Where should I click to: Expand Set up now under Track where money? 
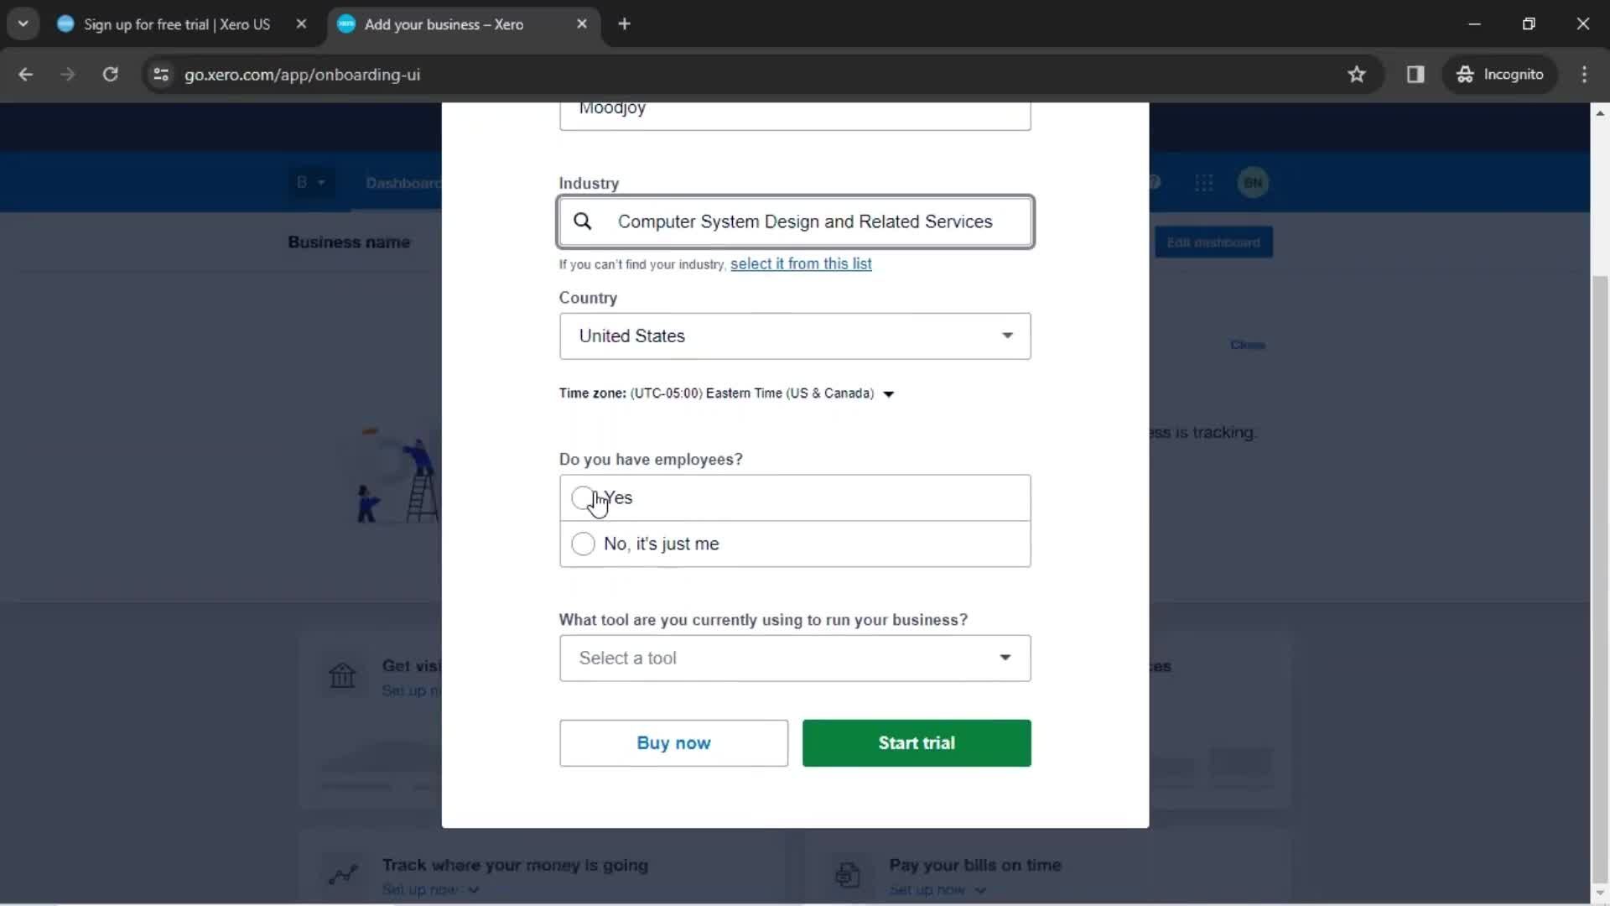pos(430,890)
